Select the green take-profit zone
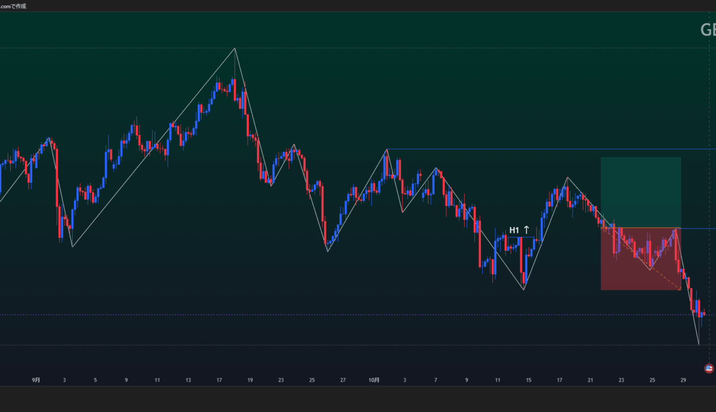716x412 pixels. click(x=640, y=192)
